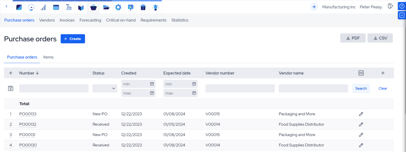The image size is (406, 152).
Task: Open the column chooser icon in table header
Action: pyautogui.click(x=361, y=73)
